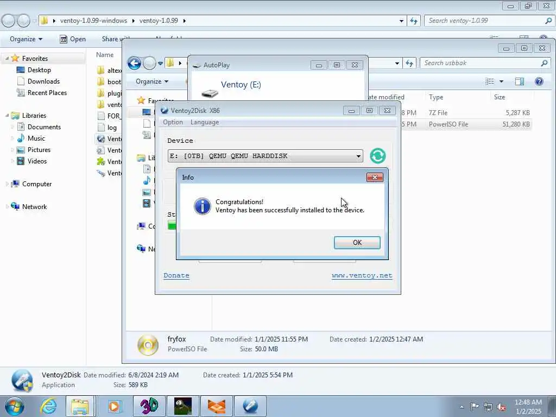Show hidden tray icons arrow
556x417 pixels.
462,407
